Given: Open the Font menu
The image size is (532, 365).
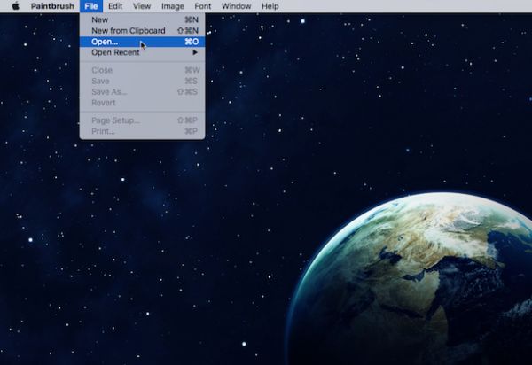Looking at the screenshot, I should pos(203,6).
